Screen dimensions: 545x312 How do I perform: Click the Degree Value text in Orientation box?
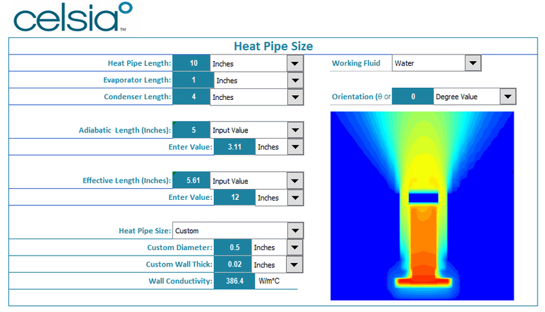point(456,97)
